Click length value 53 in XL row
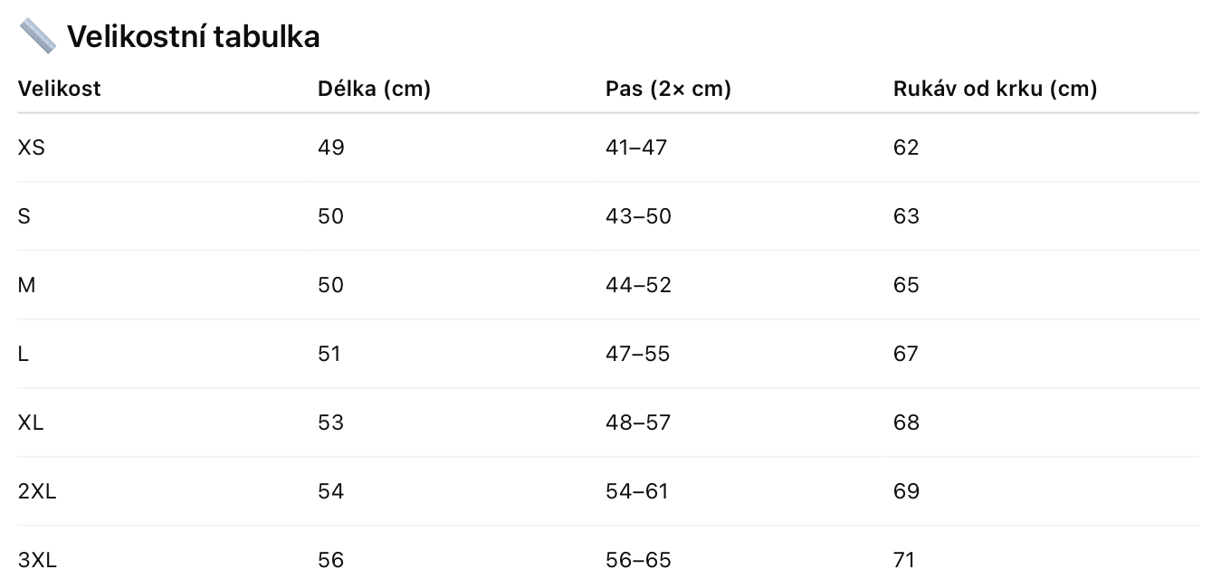 point(331,422)
